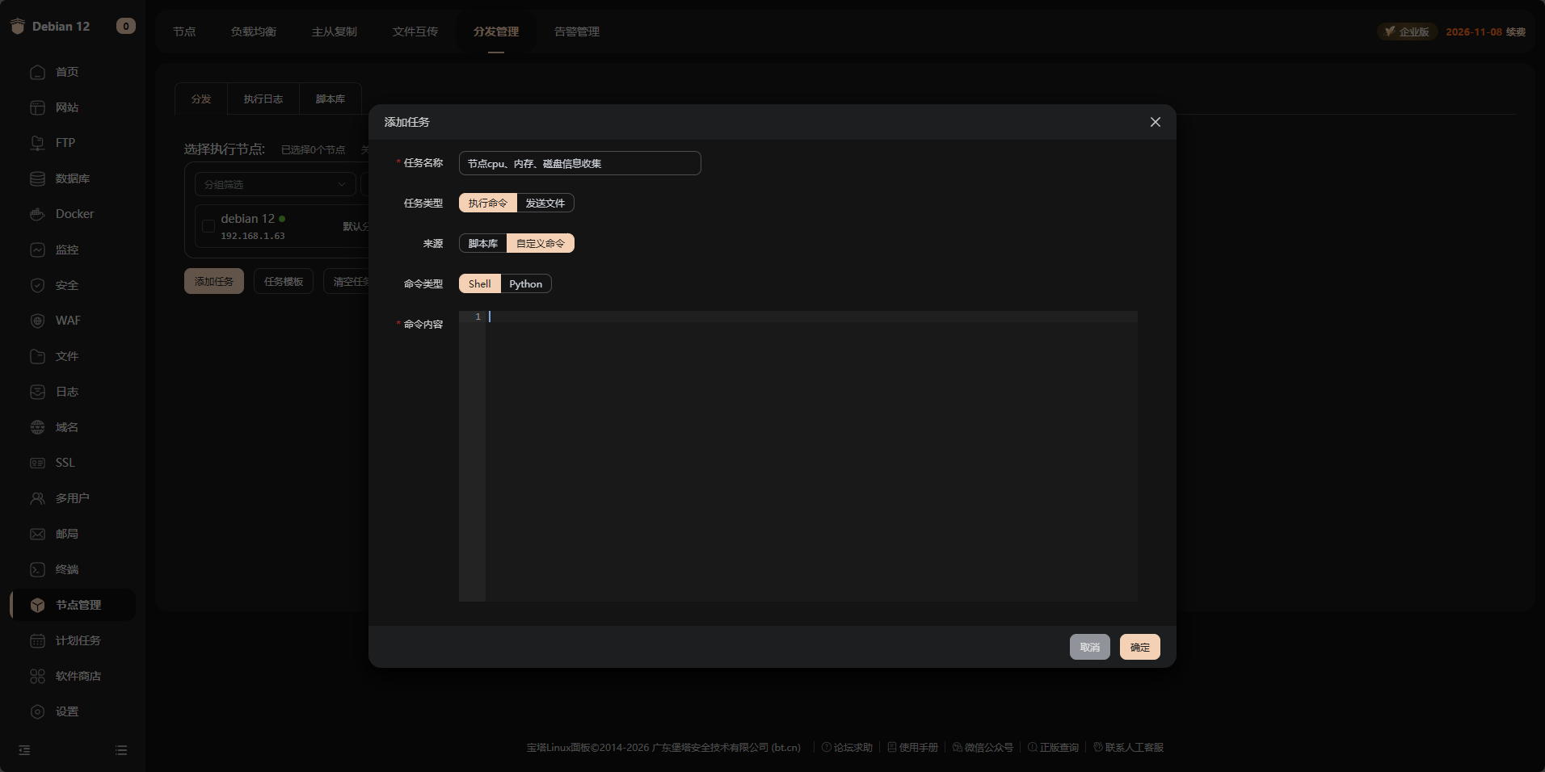Image resolution: width=1545 pixels, height=772 pixels.
Task: Open the 数据库 database icon
Action: pos(37,178)
